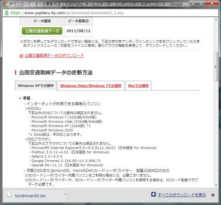Click the データ更新日 column header
The width and height of the screenshot is (221, 205).
pyautogui.click(x=78, y=21)
